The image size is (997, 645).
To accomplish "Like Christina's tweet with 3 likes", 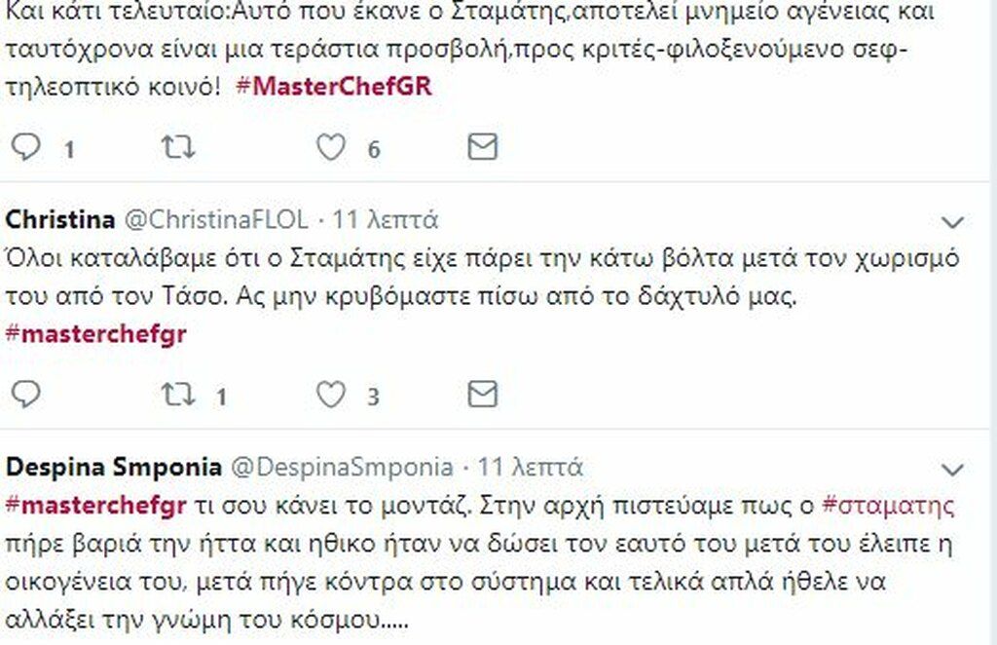I will (331, 395).
